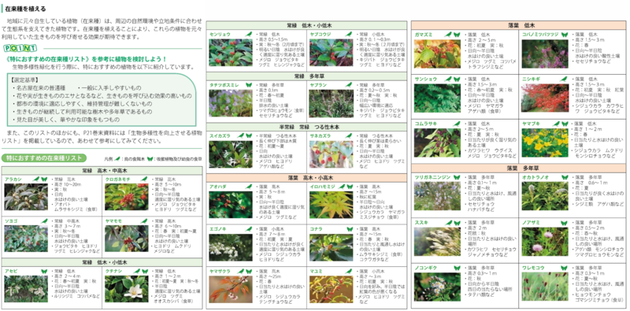Click the butterfly icon beside クチナシ

click(145, 271)
